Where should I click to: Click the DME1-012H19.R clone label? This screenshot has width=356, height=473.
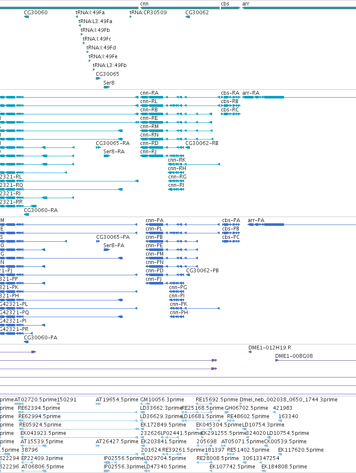point(270,347)
